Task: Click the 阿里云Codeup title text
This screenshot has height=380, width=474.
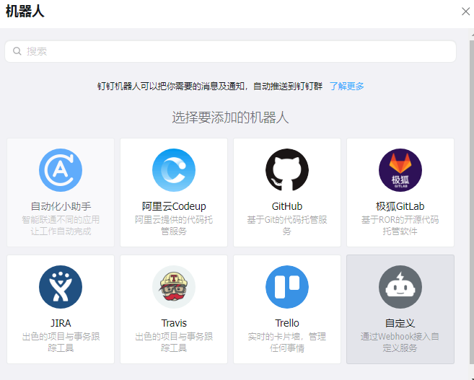Action: pyautogui.click(x=174, y=206)
